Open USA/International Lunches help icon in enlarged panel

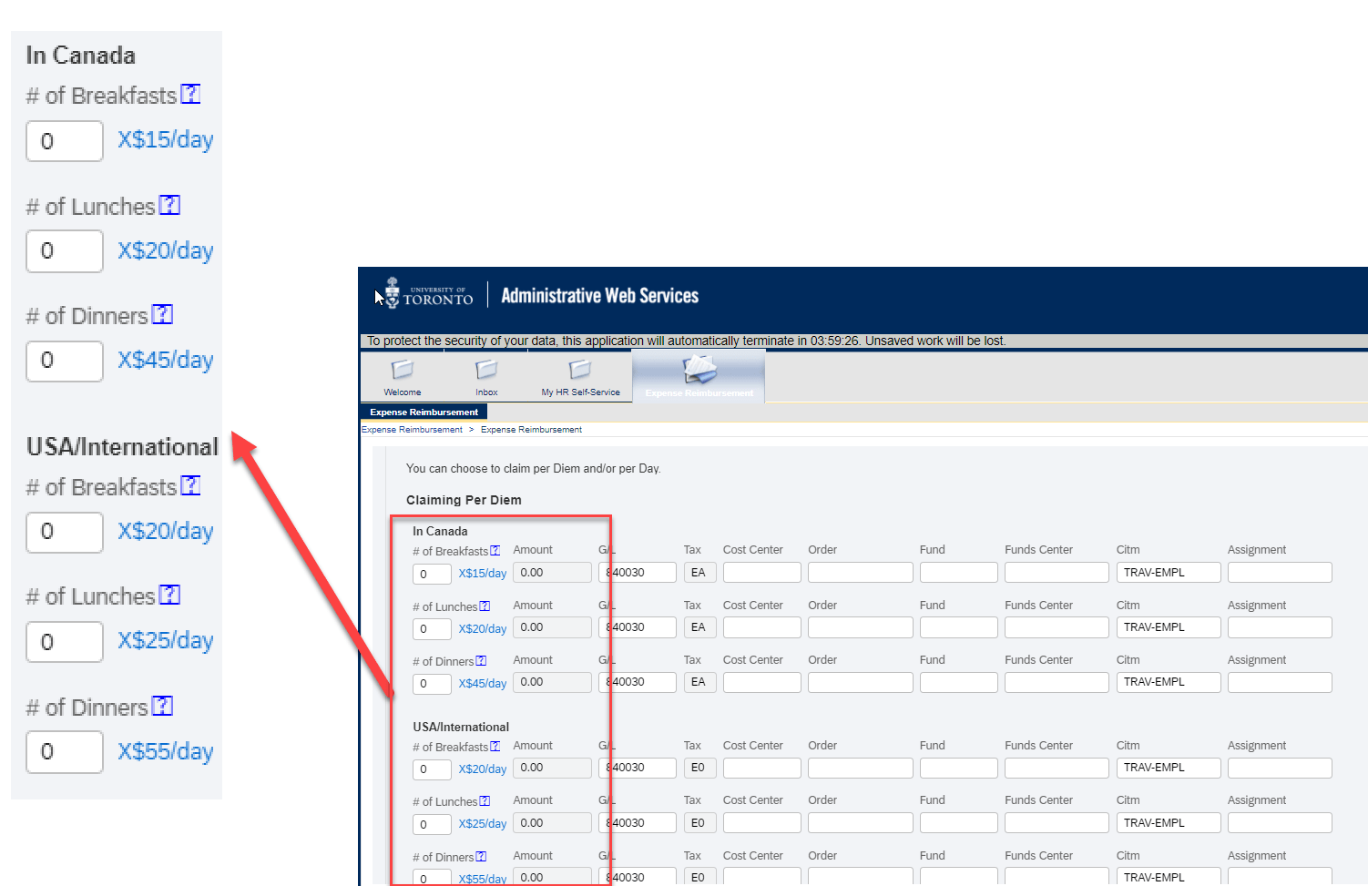pyautogui.click(x=169, y=595)
